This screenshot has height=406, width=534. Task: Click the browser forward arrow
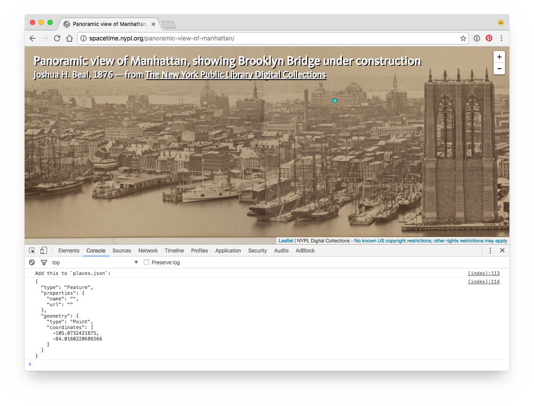tap(45, 38)
